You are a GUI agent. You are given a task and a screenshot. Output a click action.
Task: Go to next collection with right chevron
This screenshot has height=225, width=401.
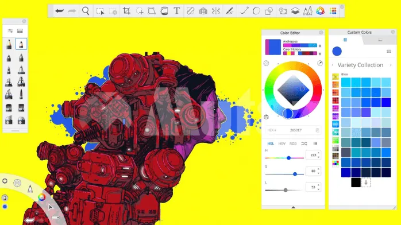(x=391, y=65)
